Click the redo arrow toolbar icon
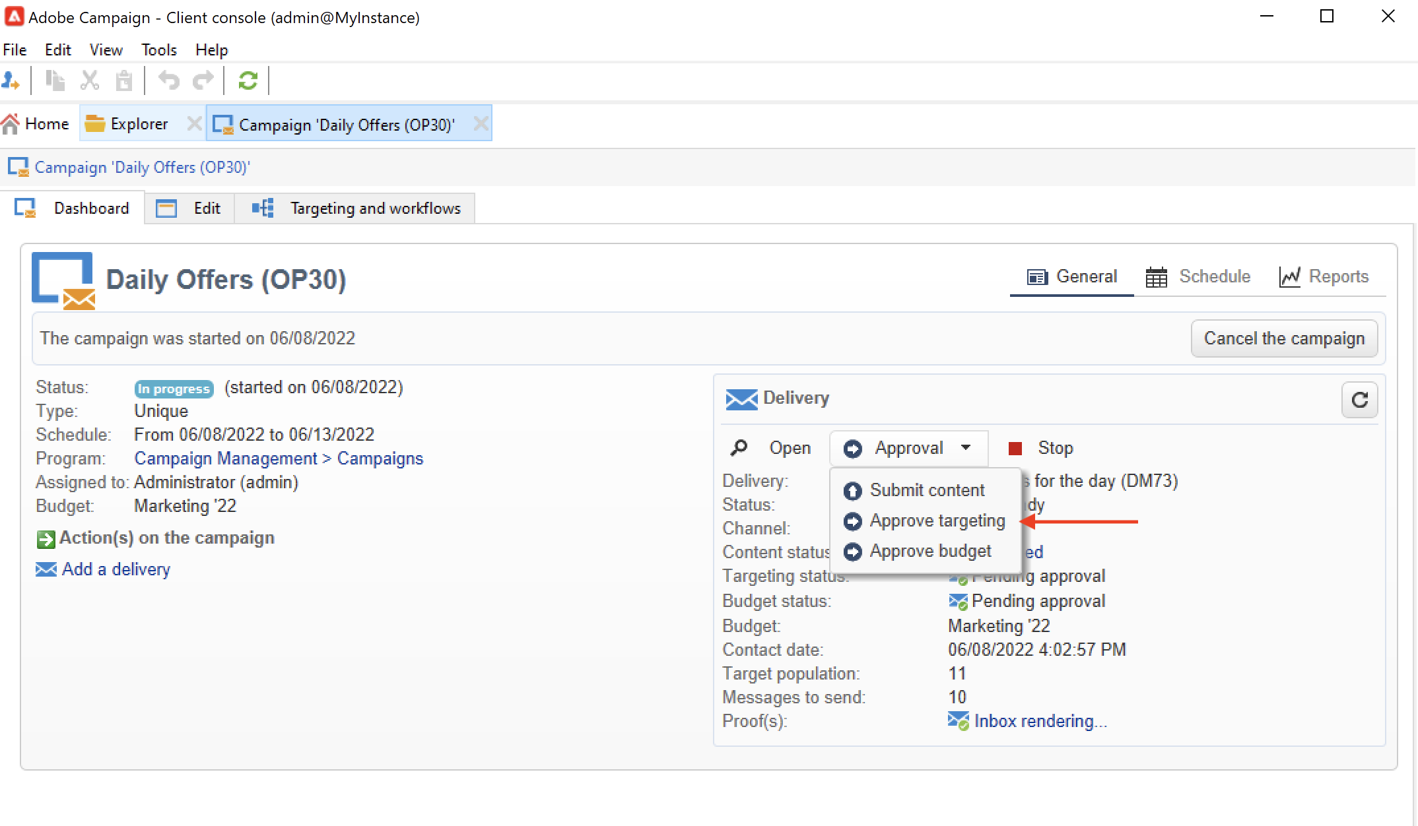Image resolution: width=1418 pixels, height=826 pixels. [x=203, y=80]
